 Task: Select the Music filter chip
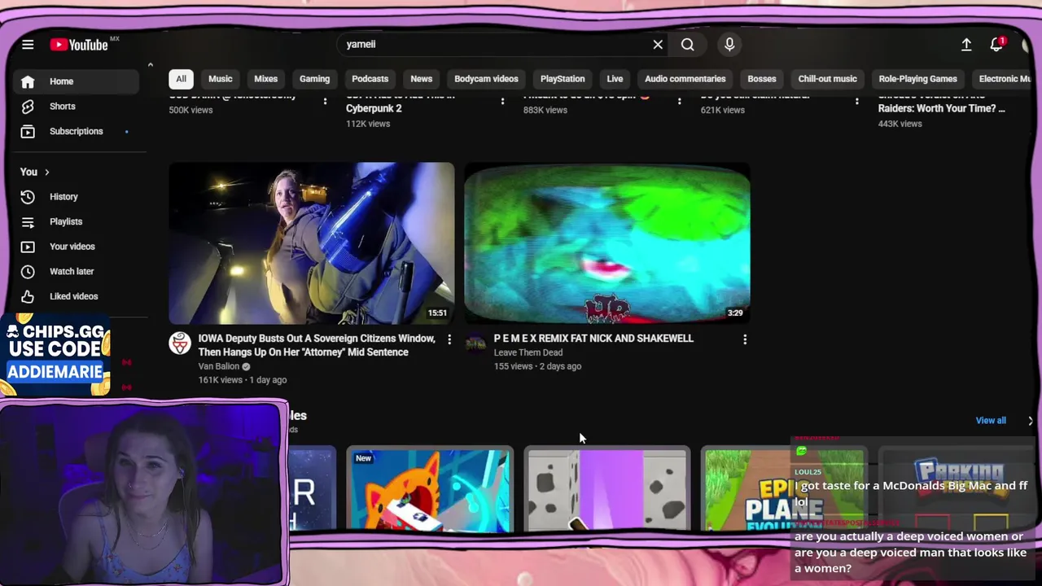pos(220,79)
